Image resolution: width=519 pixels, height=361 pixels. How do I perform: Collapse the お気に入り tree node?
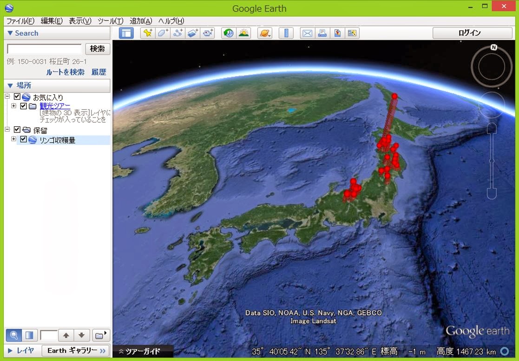coord(7,96)
